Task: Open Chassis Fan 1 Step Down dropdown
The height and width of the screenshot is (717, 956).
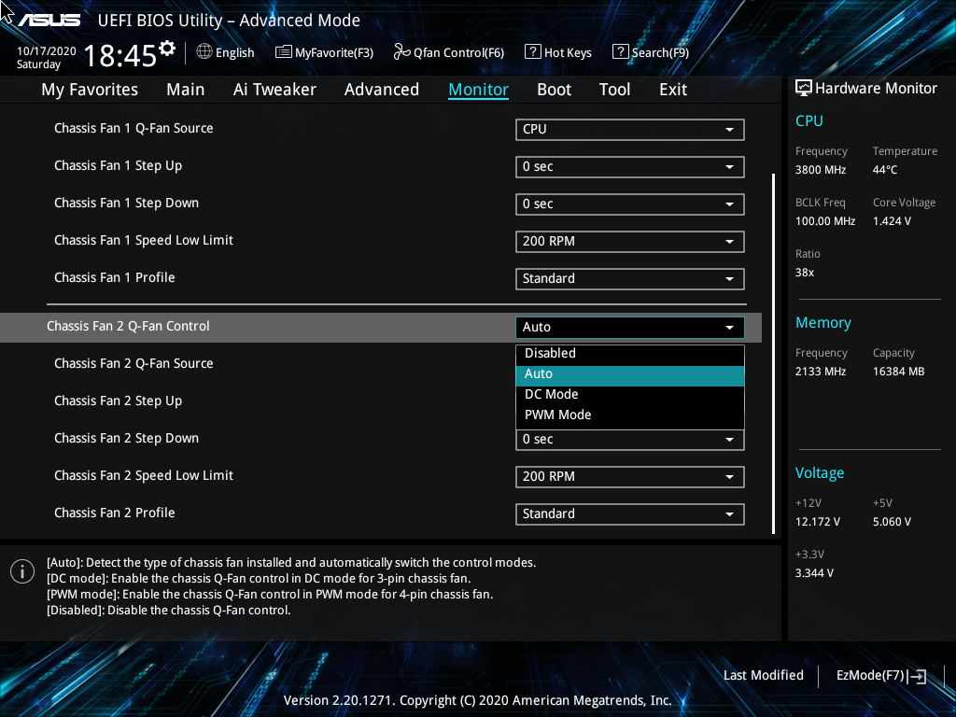Action: coord(630,204)
